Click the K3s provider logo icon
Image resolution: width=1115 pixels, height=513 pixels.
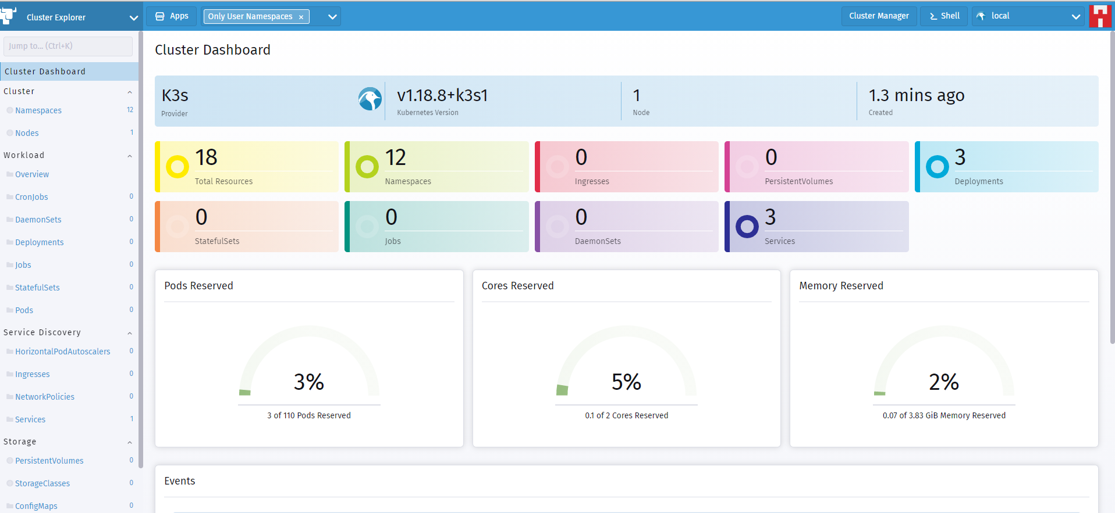(370, 99)
